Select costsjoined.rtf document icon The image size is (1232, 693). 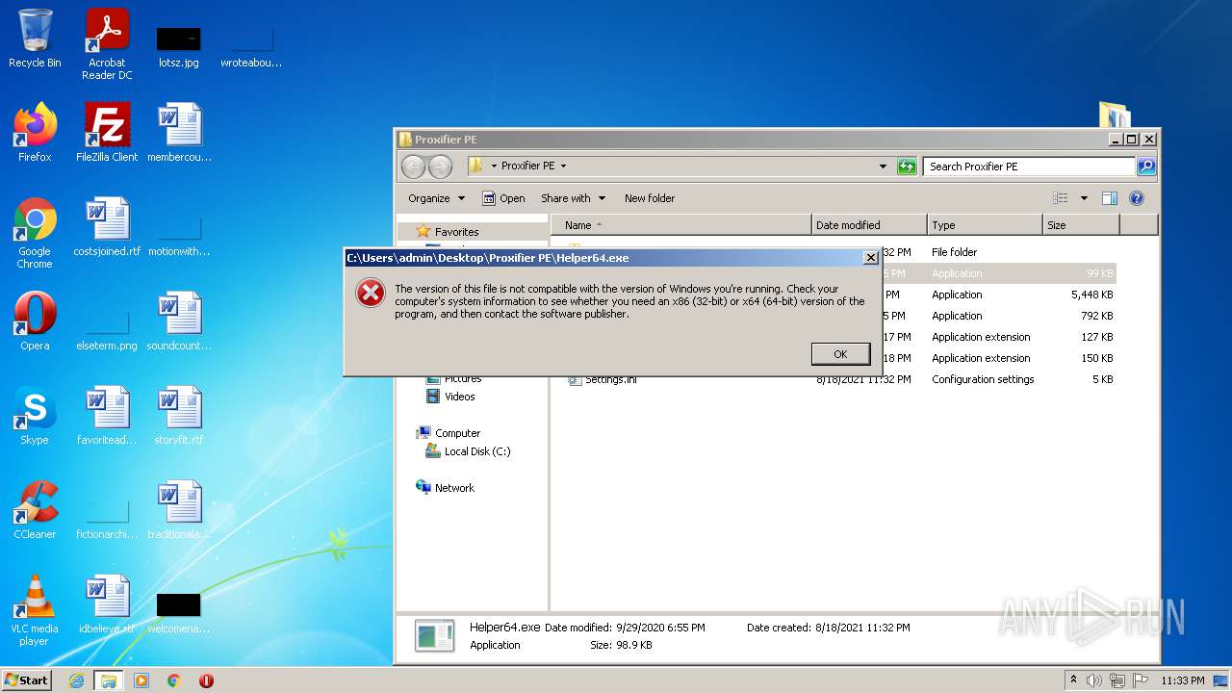[107, 227]
